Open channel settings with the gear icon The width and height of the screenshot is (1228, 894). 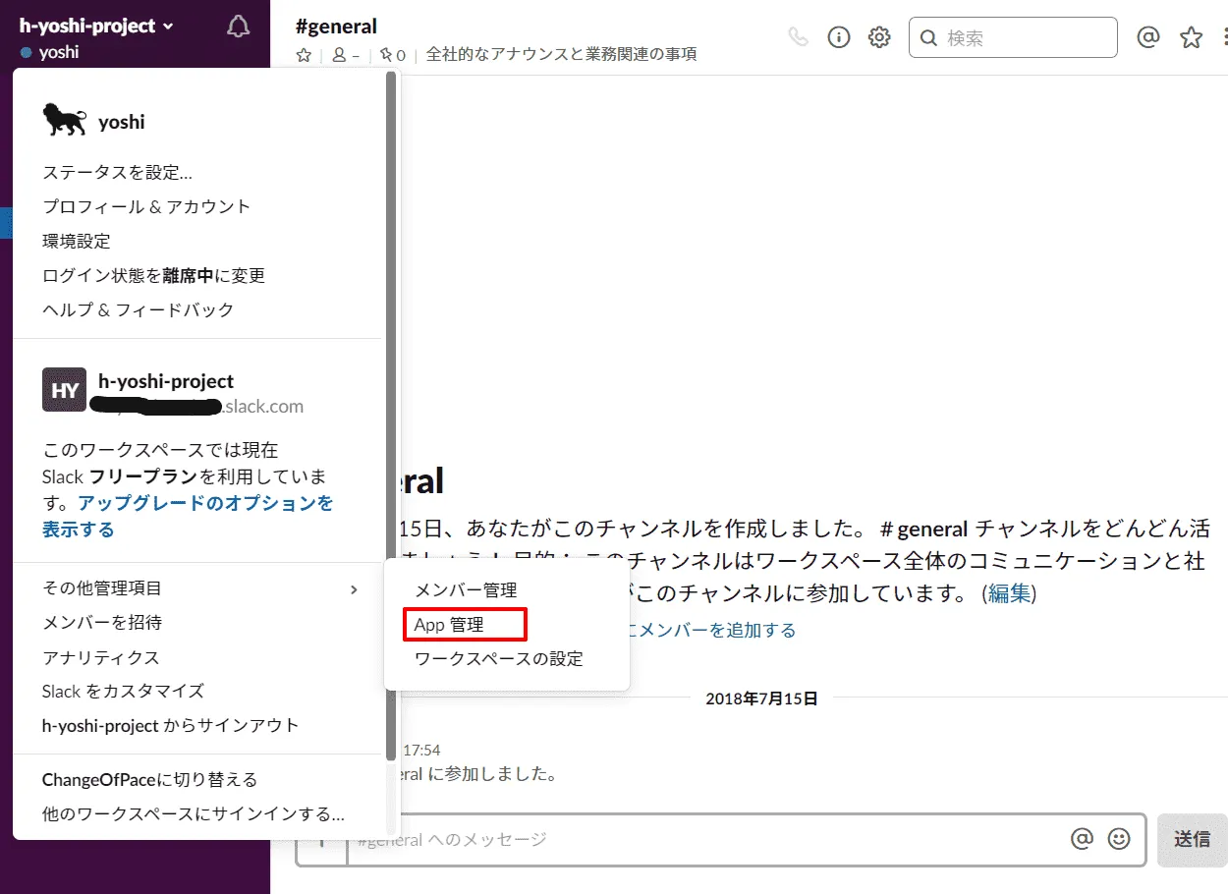click(x=878, y=35)
